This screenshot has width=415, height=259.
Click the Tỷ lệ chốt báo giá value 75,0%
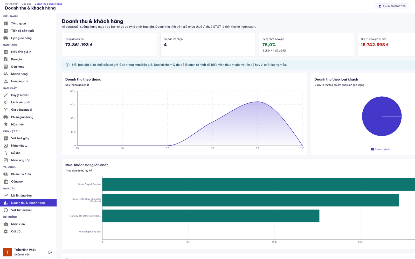click(x=269, y=45)
